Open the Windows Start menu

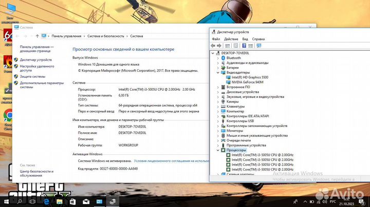6,201
